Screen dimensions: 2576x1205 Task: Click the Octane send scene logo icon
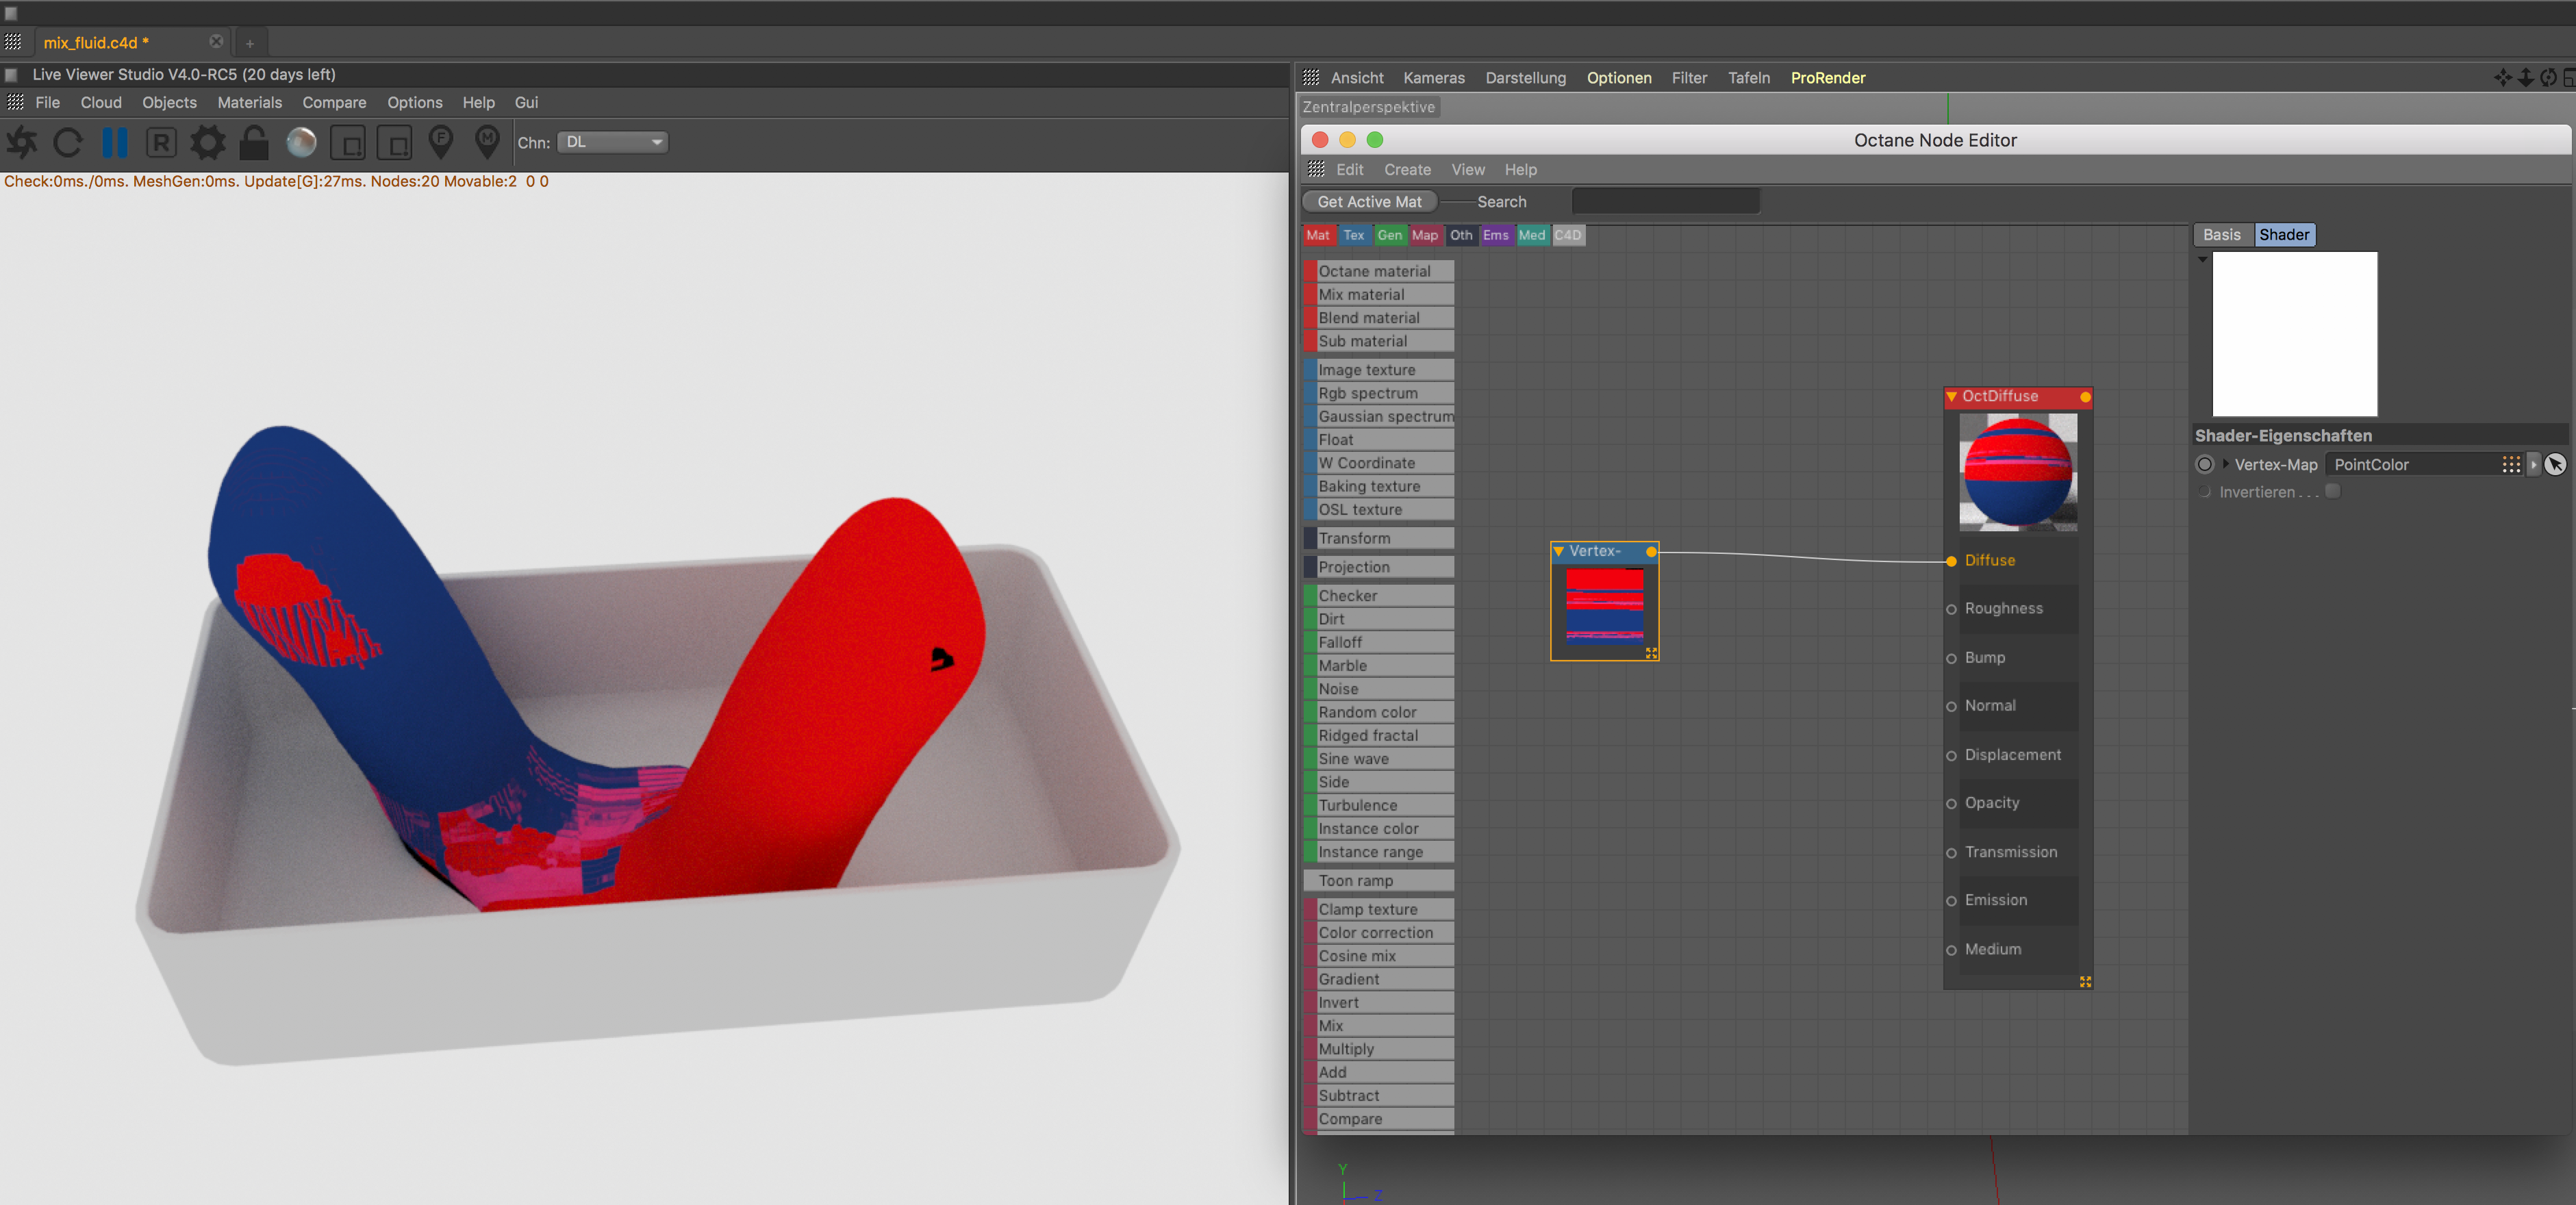point(22,143)
